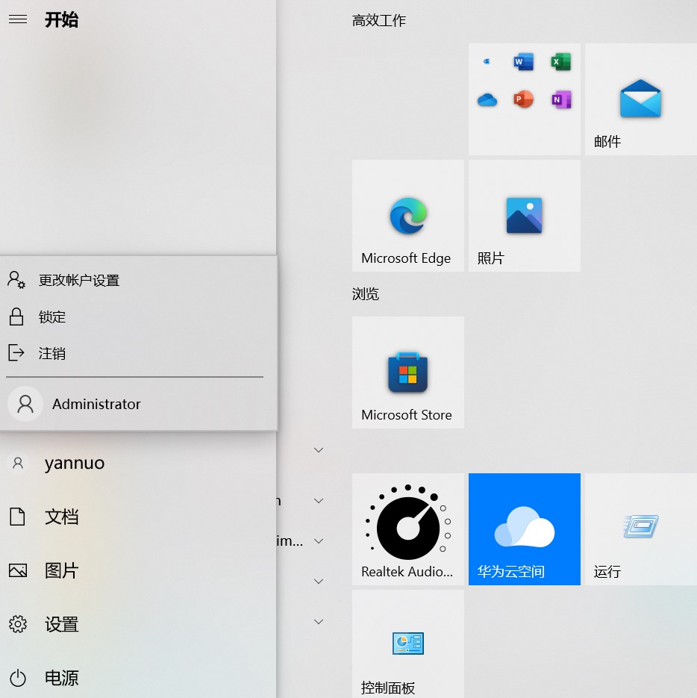Open 图片 pictures folder
The image size is (697, 698).
tap(138, 570)
